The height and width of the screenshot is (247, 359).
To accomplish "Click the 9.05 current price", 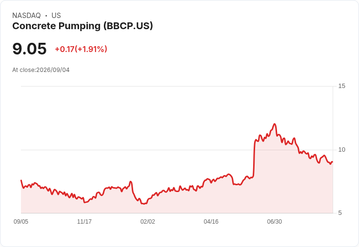I will (x=29, y=49).
